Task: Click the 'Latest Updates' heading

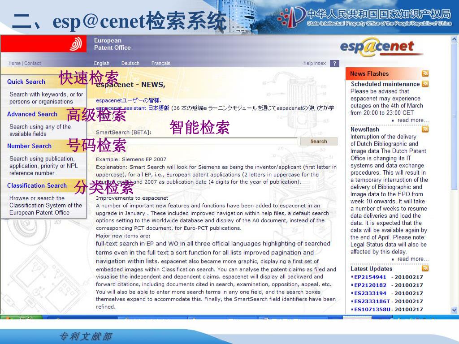Action: [371, 269]
